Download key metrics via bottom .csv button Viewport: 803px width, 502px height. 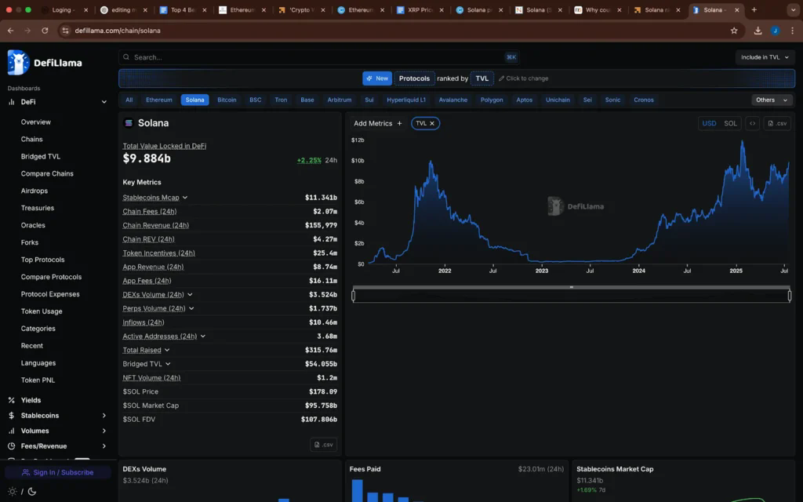[x=323, y=445]
